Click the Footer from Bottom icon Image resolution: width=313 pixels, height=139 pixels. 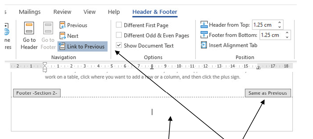(204, 35)
